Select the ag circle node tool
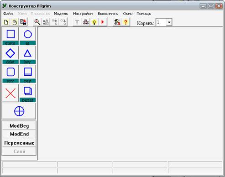The image size is (225, 177). (28, 36)
